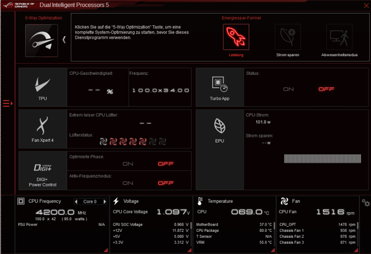Open DIGI+ Power Control panel

(43, 171)
